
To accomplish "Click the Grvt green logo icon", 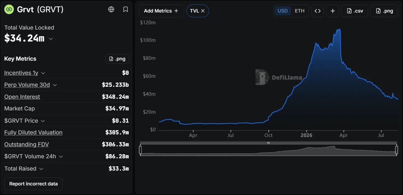I will (9, 10).
